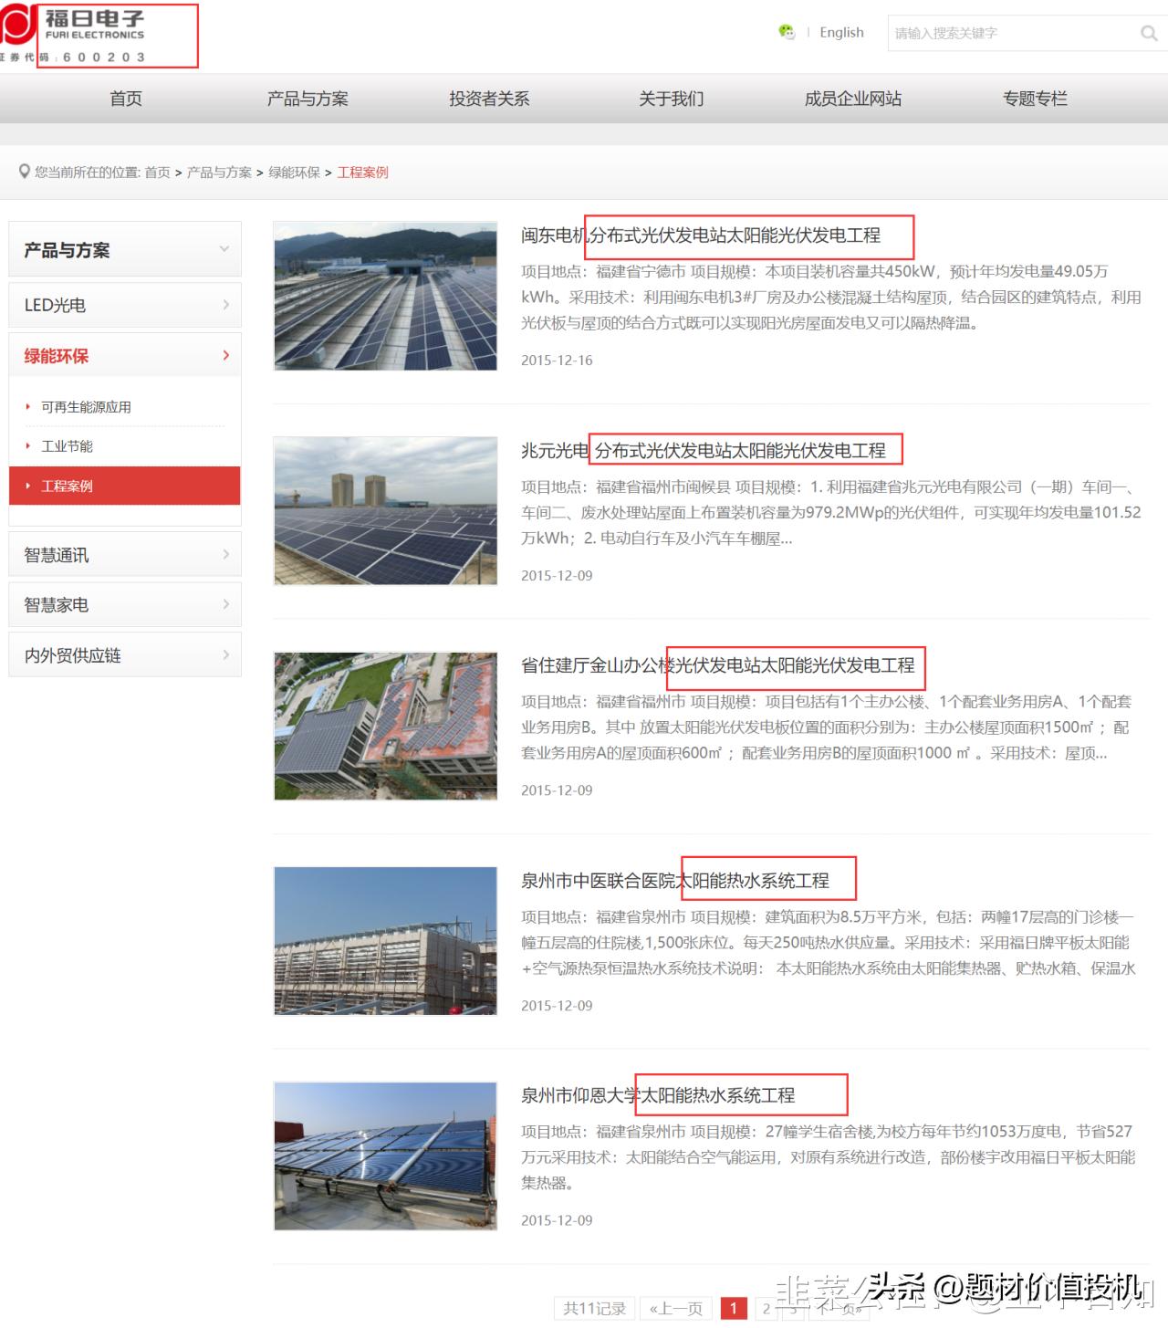Open the WeChat icon in the header
This screenshot has width=1168, height=1328.
pos(785,30)
